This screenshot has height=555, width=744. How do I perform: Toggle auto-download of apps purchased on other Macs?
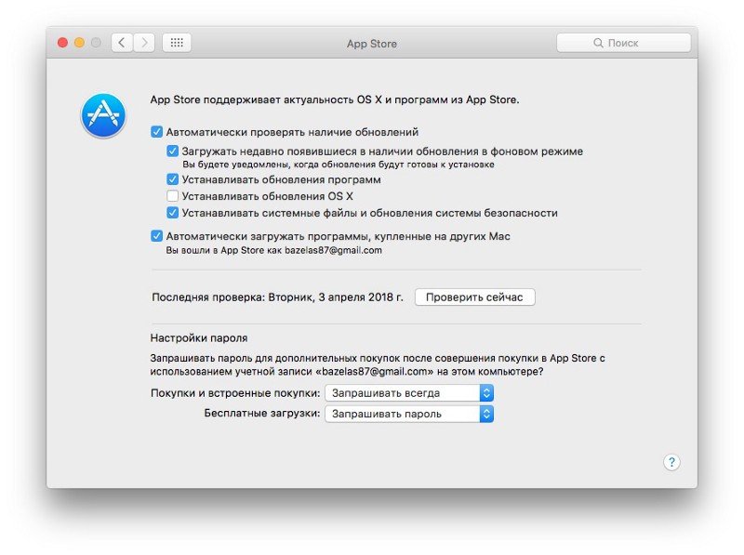click(x=156, y=236)
